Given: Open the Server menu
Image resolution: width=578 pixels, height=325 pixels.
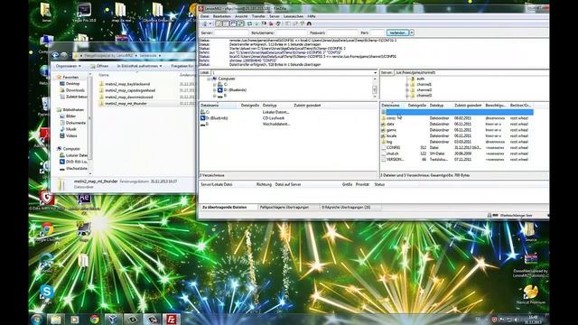Looking at the screenshot, I should [x=275, y=16].
